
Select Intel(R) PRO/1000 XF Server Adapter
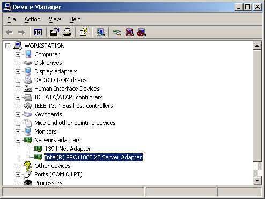[x=93, y=157]
